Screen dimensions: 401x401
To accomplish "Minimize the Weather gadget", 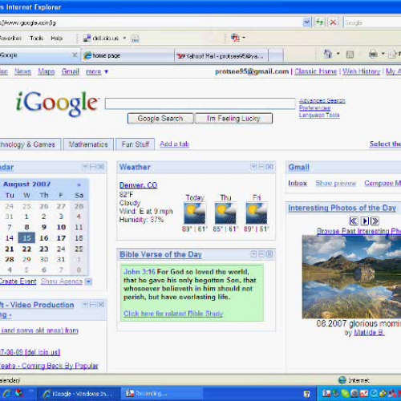I will coord(261,167).
